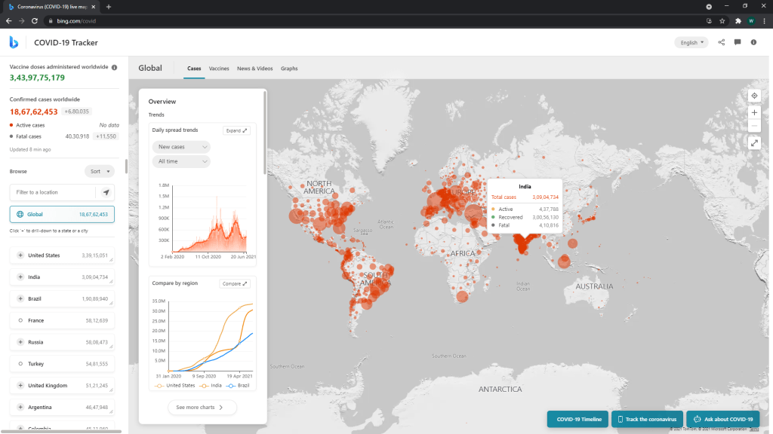The width and height of the screenshot is (773, 434).
Task: Switch to the Vaccines tab
Action: coord(219,69)
